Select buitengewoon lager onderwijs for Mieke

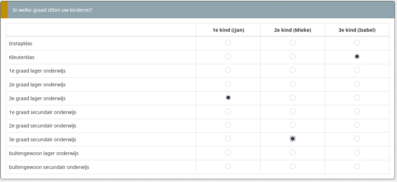(292, 153)
